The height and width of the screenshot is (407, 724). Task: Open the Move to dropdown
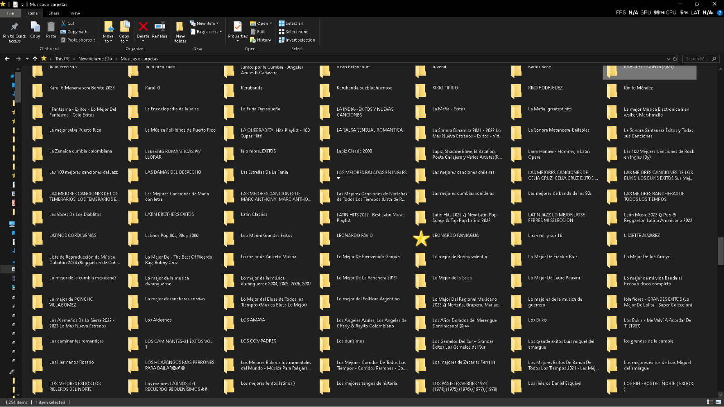coord(108,32)
